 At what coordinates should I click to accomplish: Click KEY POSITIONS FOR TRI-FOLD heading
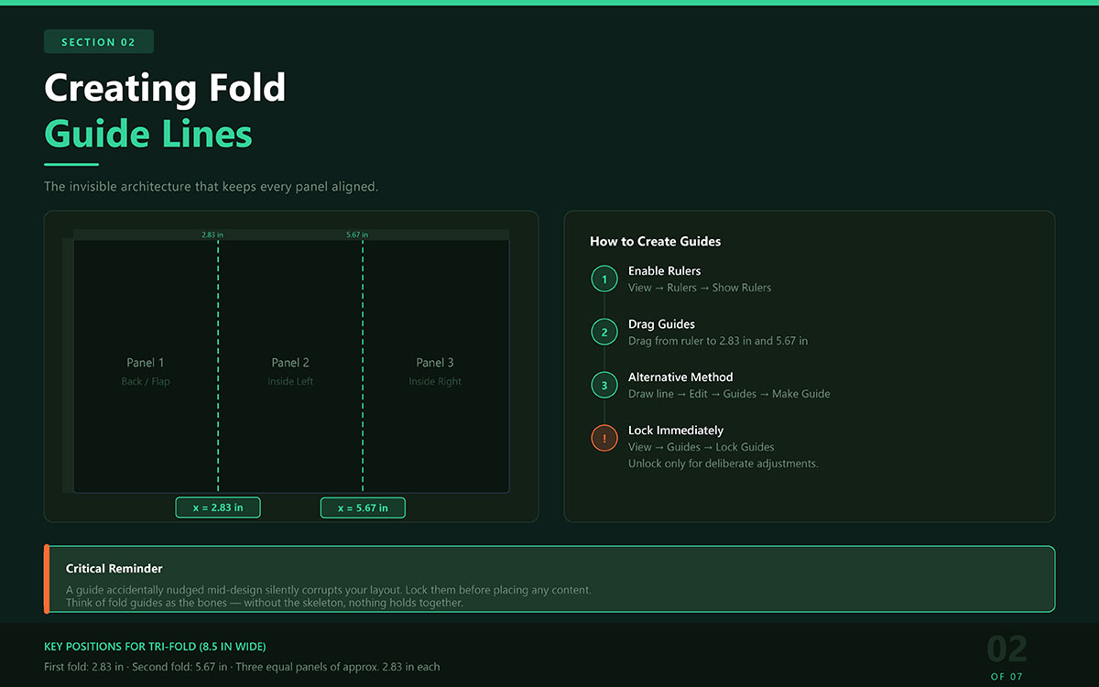pyautogui.click(x=155, y=647)
